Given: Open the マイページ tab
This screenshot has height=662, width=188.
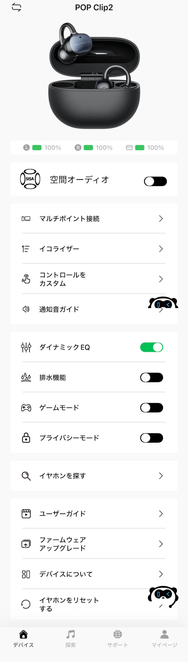Looking at the screenshot, I should [x=164, y=638].
